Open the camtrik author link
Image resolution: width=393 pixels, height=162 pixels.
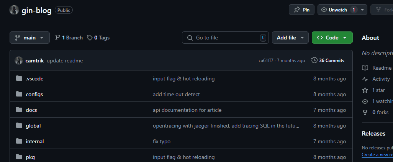(x=34, y=61)
